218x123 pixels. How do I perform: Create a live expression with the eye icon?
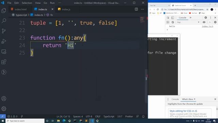click(x=204, y=22)
